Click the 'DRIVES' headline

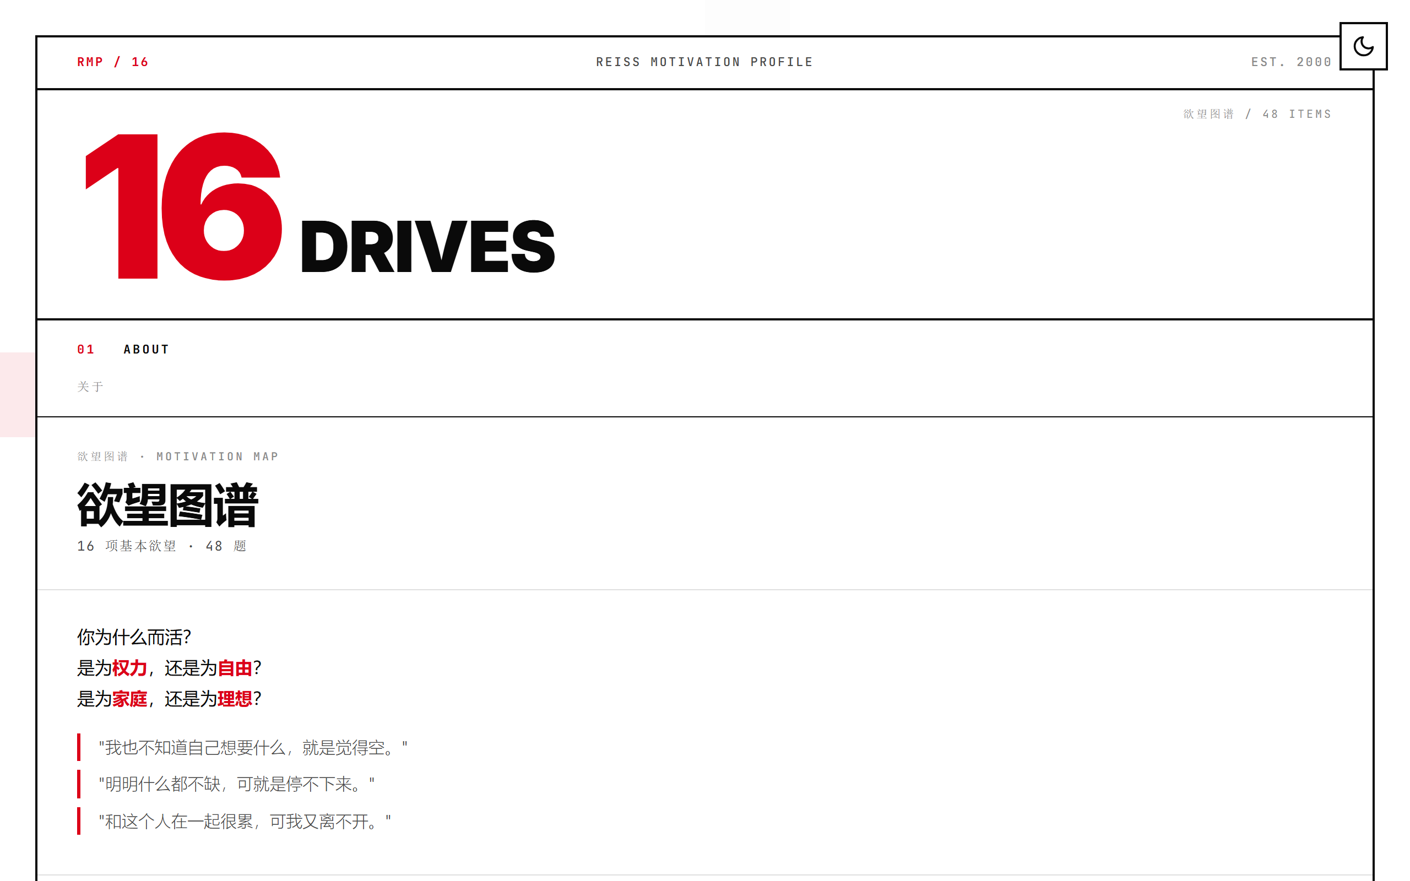tap(427, 246)
